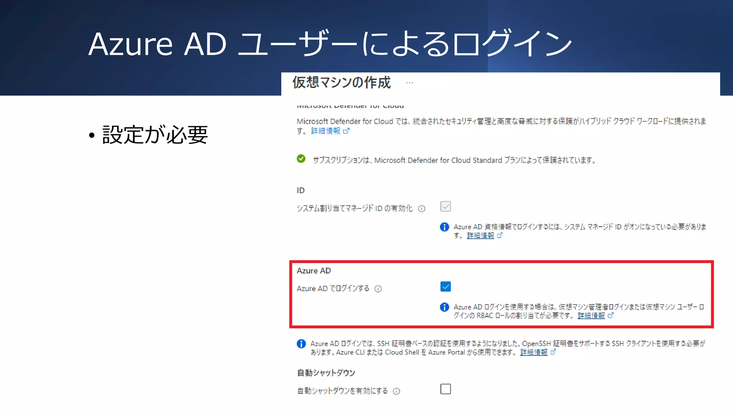Open 詳細情報 link about OpenSSH certificates
This screenshot has height=412, width=733.
(x=534, y=352)
